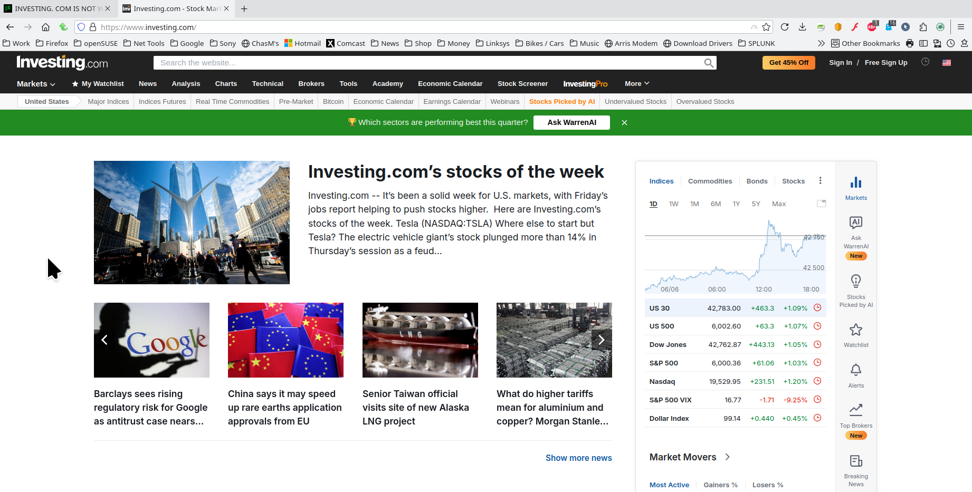
Task: Expand the Markets dropdown menu
Action: point(36,84)
